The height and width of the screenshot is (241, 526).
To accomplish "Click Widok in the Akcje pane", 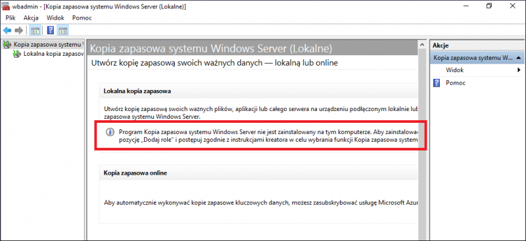I will 454,70.
